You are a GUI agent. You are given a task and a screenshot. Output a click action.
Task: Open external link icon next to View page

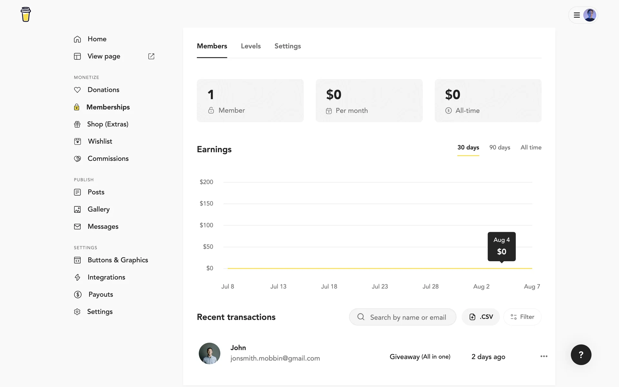[x=151, y=56]
